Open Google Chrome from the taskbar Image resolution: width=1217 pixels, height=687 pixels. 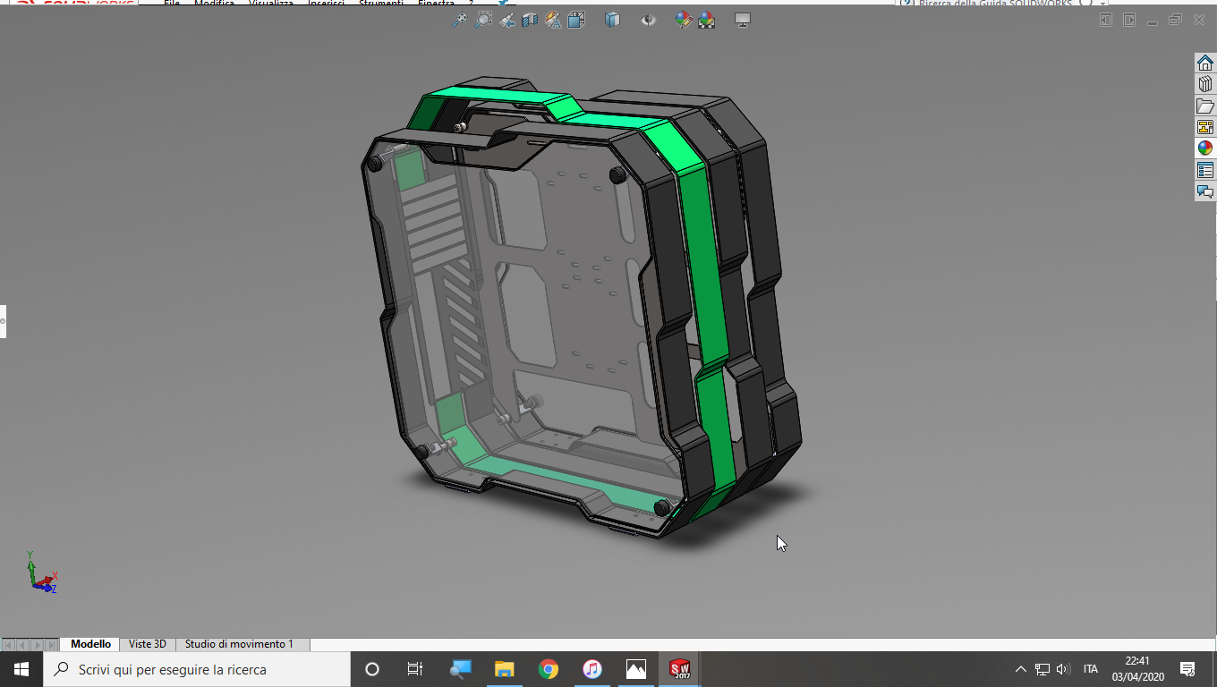(x=549, y=669)
